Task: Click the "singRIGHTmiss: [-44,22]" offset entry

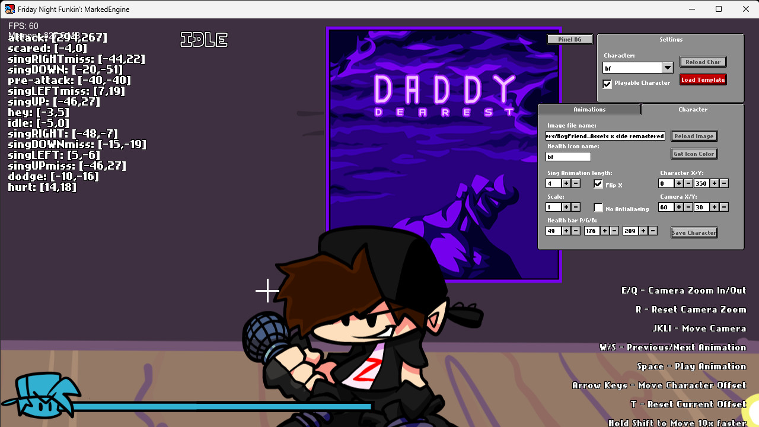Action: pyautogui.click(x=76, y=59)
